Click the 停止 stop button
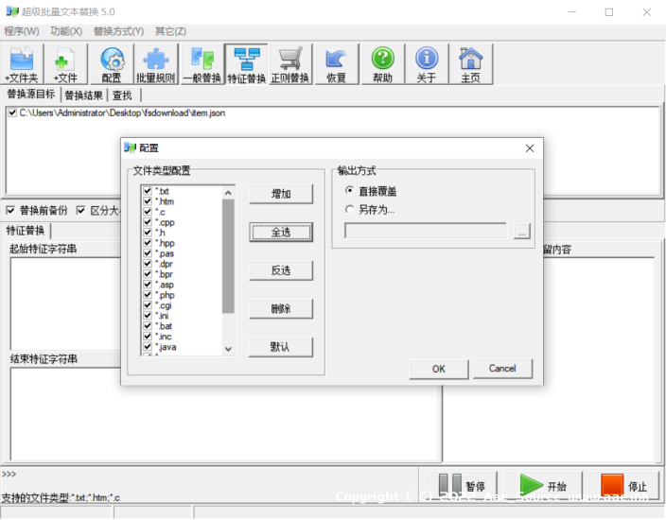666x520 pixels. (x=624, y=486)
